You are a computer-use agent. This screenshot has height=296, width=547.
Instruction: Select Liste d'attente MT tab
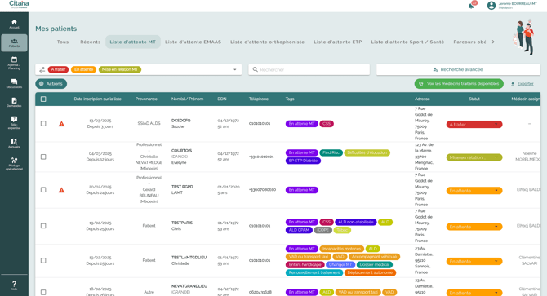point(133,42)
